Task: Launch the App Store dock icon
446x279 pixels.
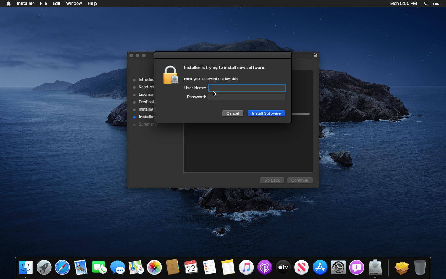Action: click(x=320, y=267)
